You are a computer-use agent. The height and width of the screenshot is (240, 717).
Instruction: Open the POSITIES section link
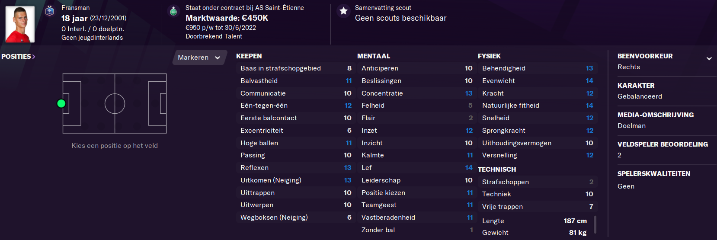tap(16, 57)
